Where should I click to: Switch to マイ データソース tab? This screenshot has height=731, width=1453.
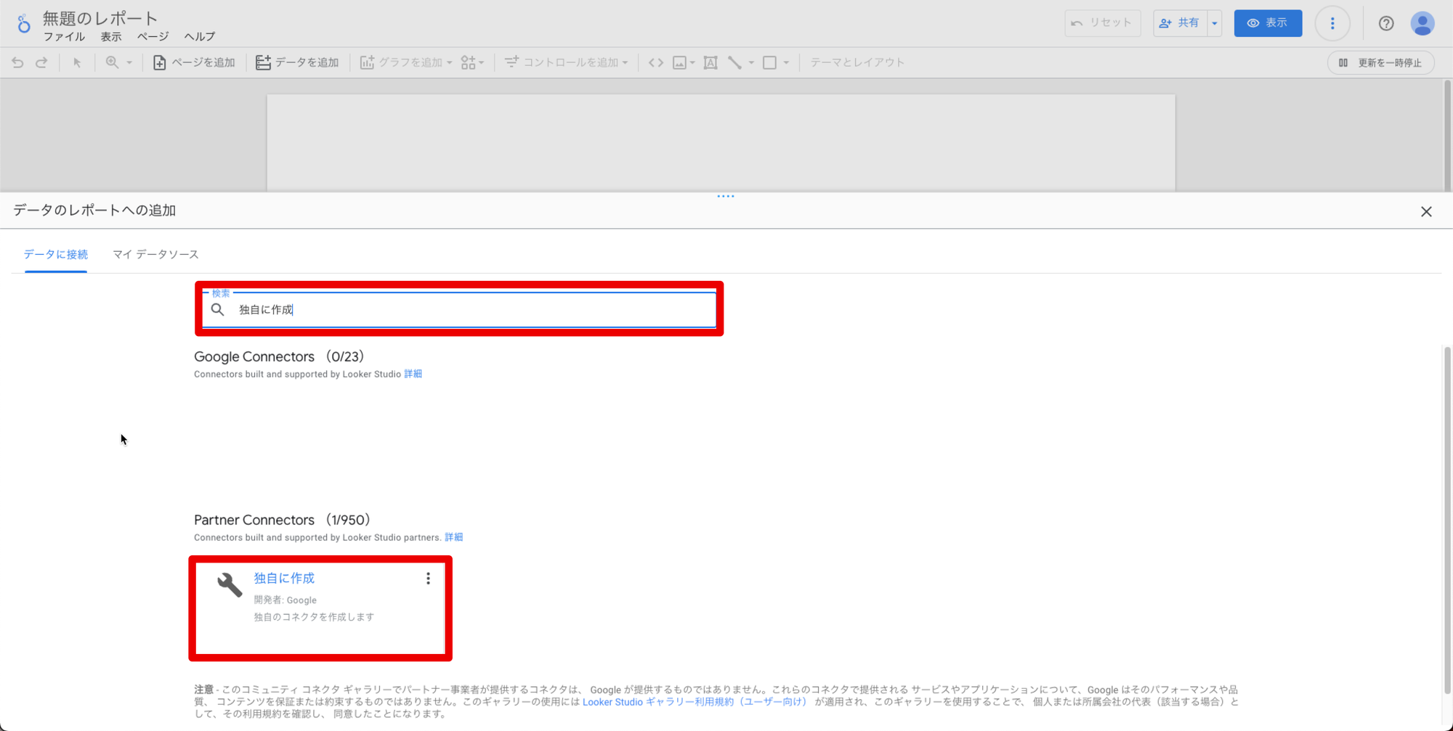155,254
